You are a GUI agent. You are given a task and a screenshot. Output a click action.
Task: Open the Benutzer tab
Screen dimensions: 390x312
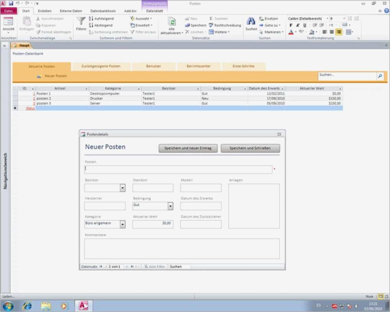[x=153, y=67]
